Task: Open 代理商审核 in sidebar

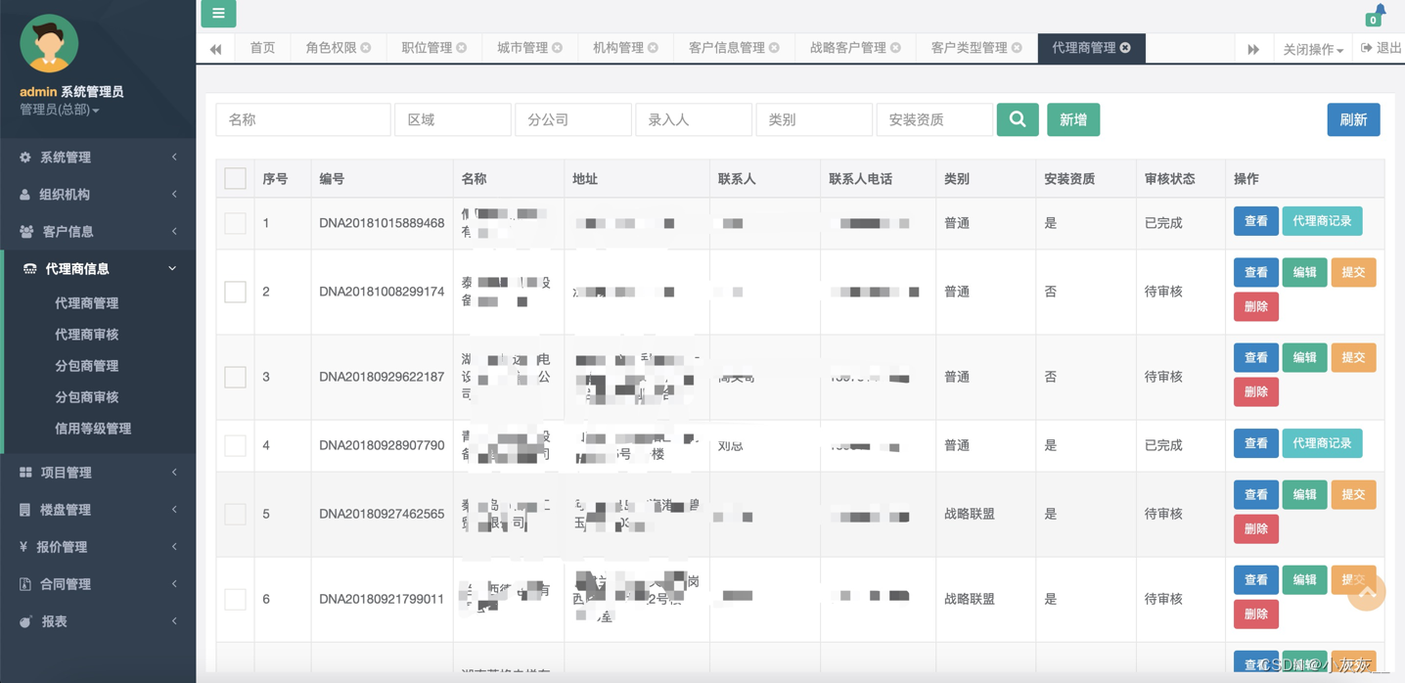Action: coord(87,334)
